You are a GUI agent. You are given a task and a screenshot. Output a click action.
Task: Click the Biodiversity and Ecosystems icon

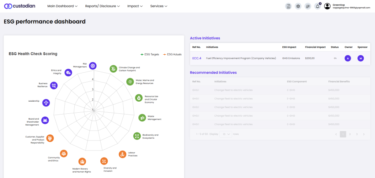click(137, 136)
